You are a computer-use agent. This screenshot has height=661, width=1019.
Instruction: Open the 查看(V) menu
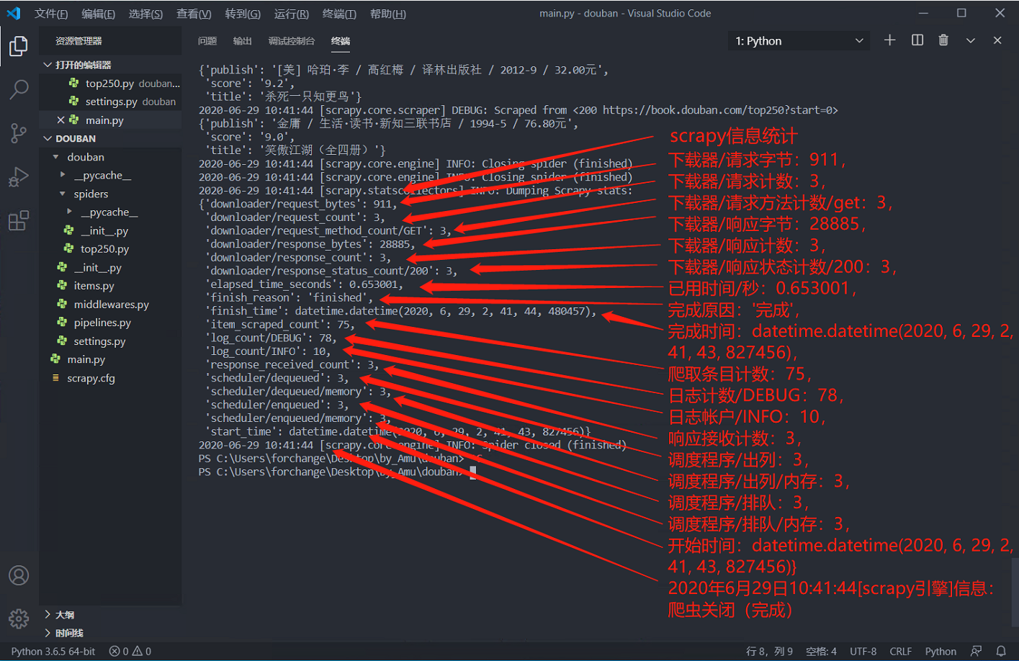tap(194, 14)
